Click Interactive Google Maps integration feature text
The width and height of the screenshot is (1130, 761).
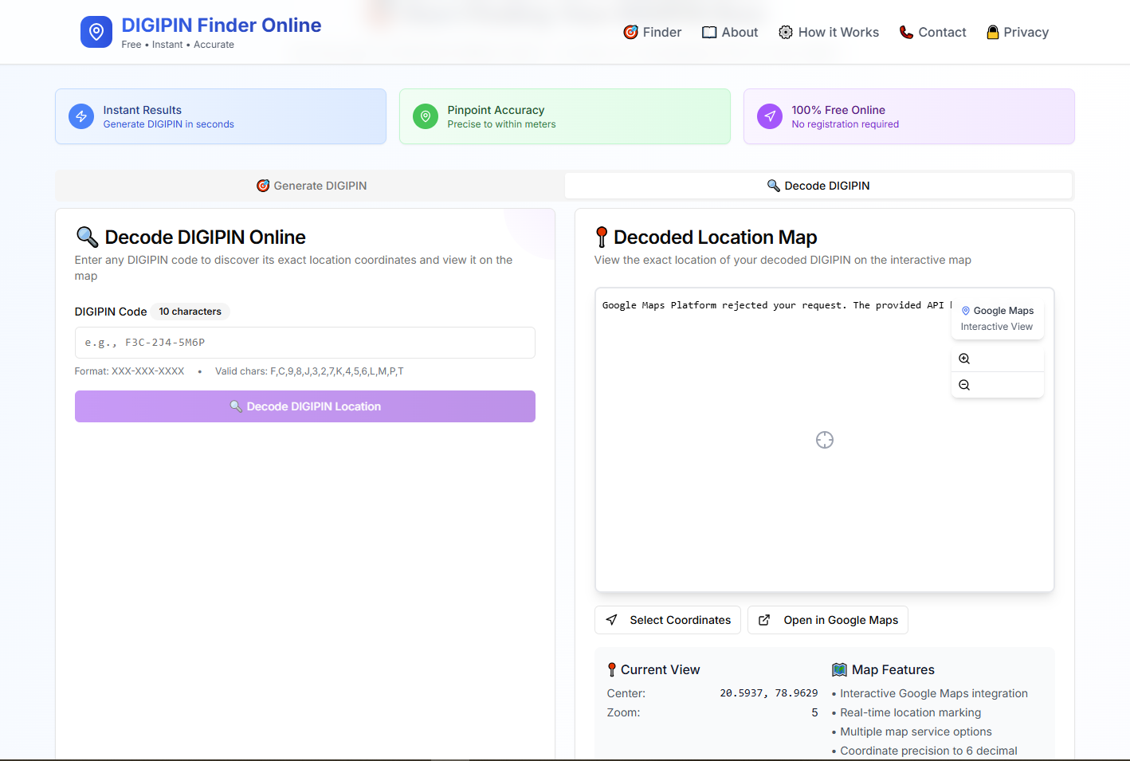tap(934, 693)
